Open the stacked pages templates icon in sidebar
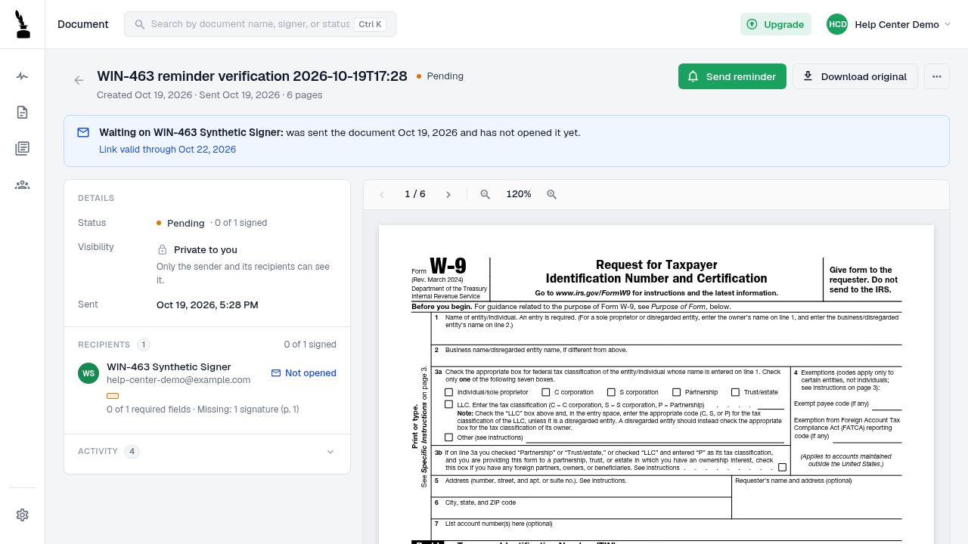 (23, 148)
